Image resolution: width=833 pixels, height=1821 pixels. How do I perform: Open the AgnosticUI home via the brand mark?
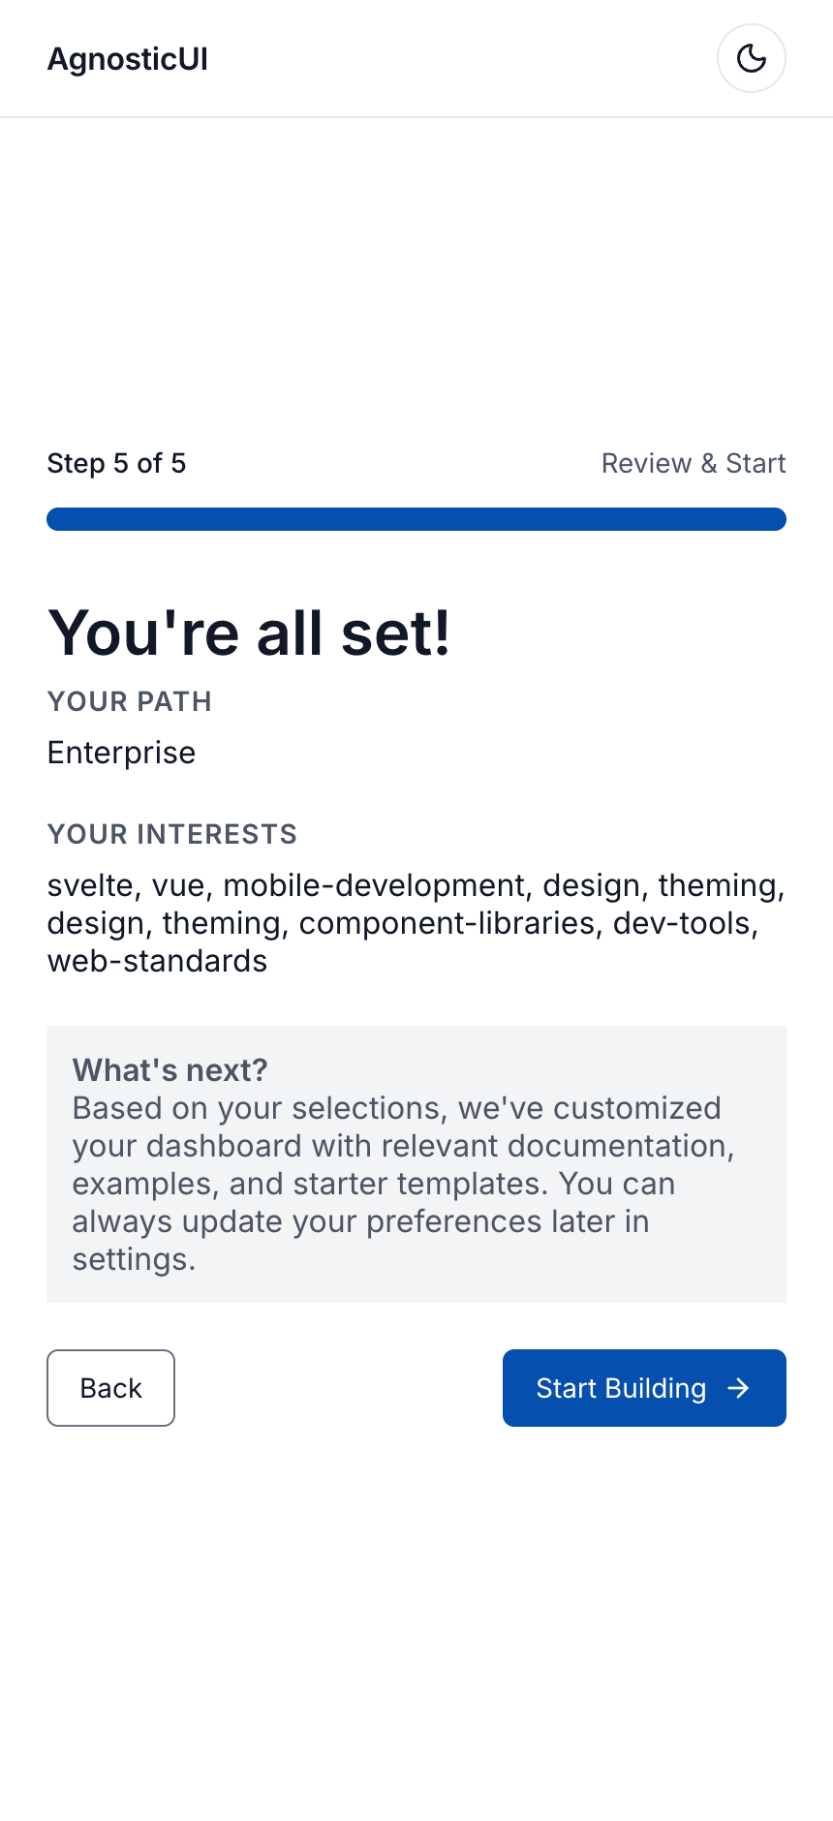click(x=127, y=58)
